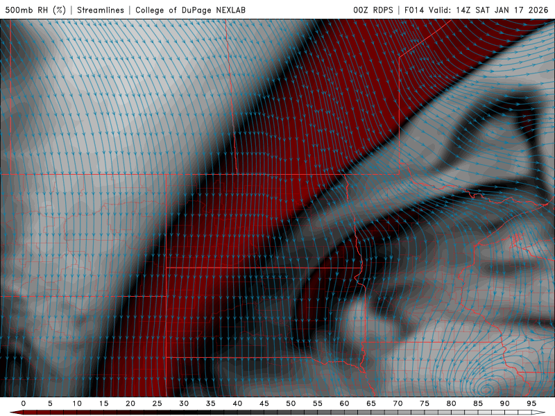Click the "10" color scale label
The width and height of the screenshot is (555, 416).
(77, 404)
